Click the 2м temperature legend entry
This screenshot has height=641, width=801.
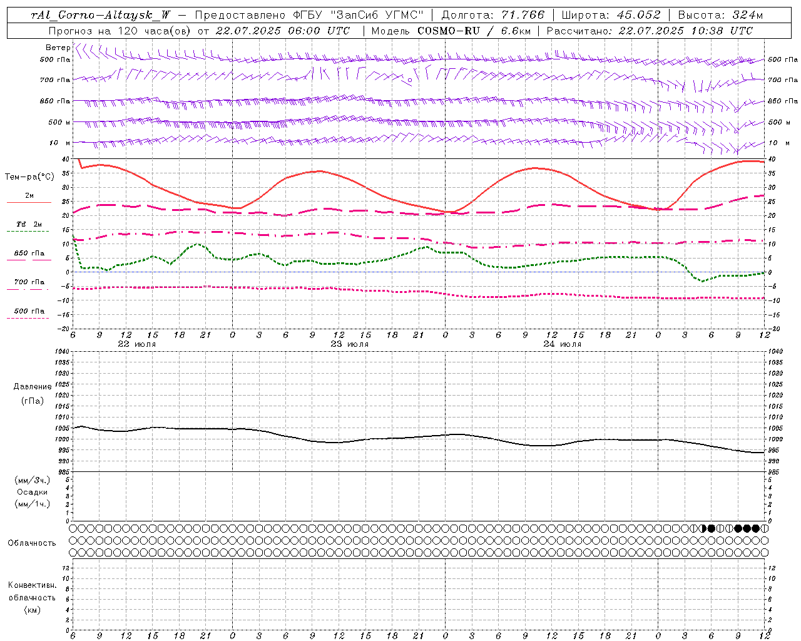(29, 196)
